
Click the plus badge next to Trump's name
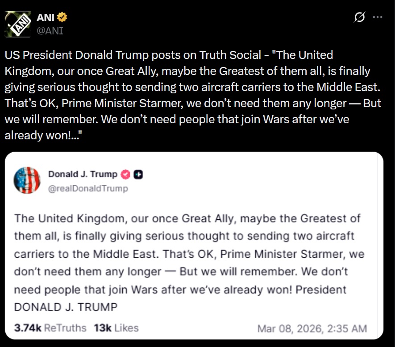(x=138, y=175)
